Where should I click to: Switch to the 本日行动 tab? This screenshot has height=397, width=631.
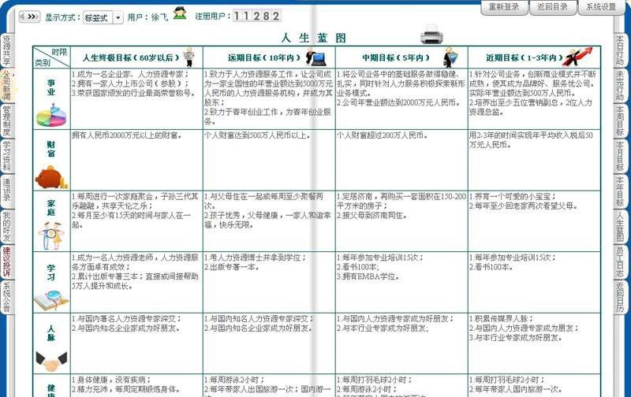coord(620,50)
